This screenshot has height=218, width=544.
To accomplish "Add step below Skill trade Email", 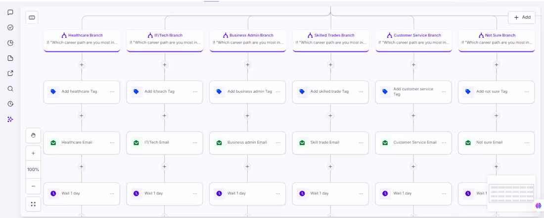I will pyautogui.click(x=330, y=166).
